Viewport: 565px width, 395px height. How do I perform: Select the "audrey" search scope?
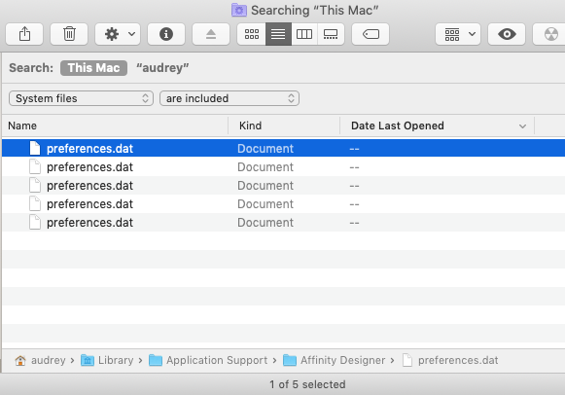162,68
